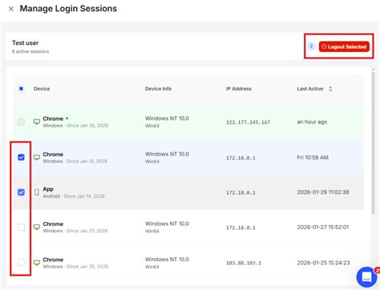Click 'Android · Since Jan 14, 2026' subtitle

74,196
